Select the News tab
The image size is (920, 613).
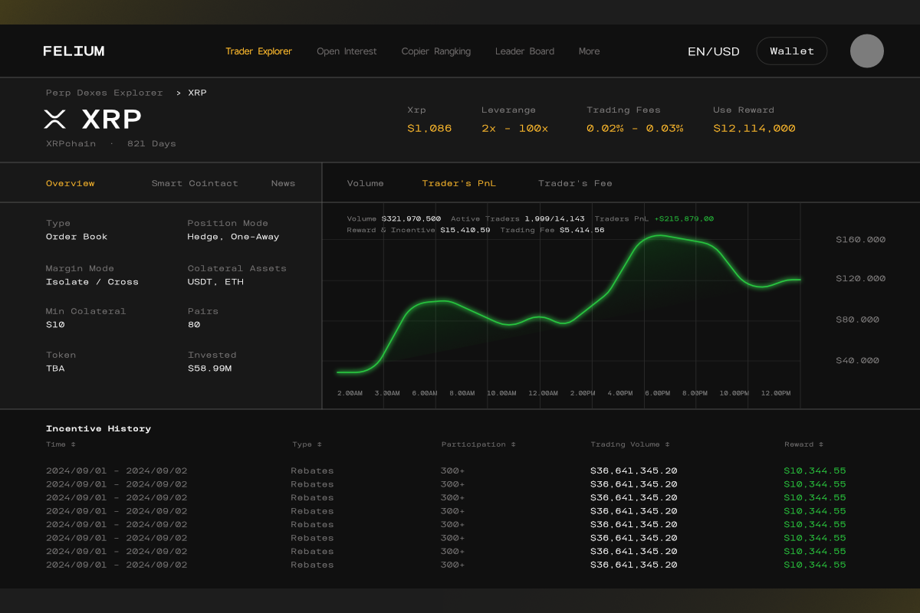tap(283, 183)
